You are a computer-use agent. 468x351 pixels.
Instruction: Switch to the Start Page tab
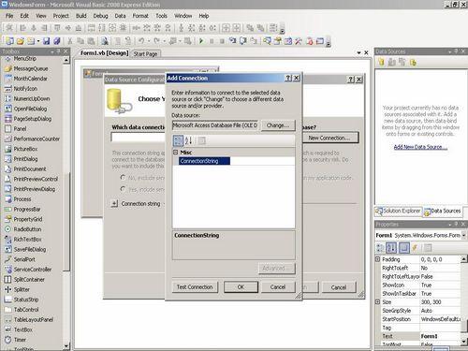click(x=145, y=53)
